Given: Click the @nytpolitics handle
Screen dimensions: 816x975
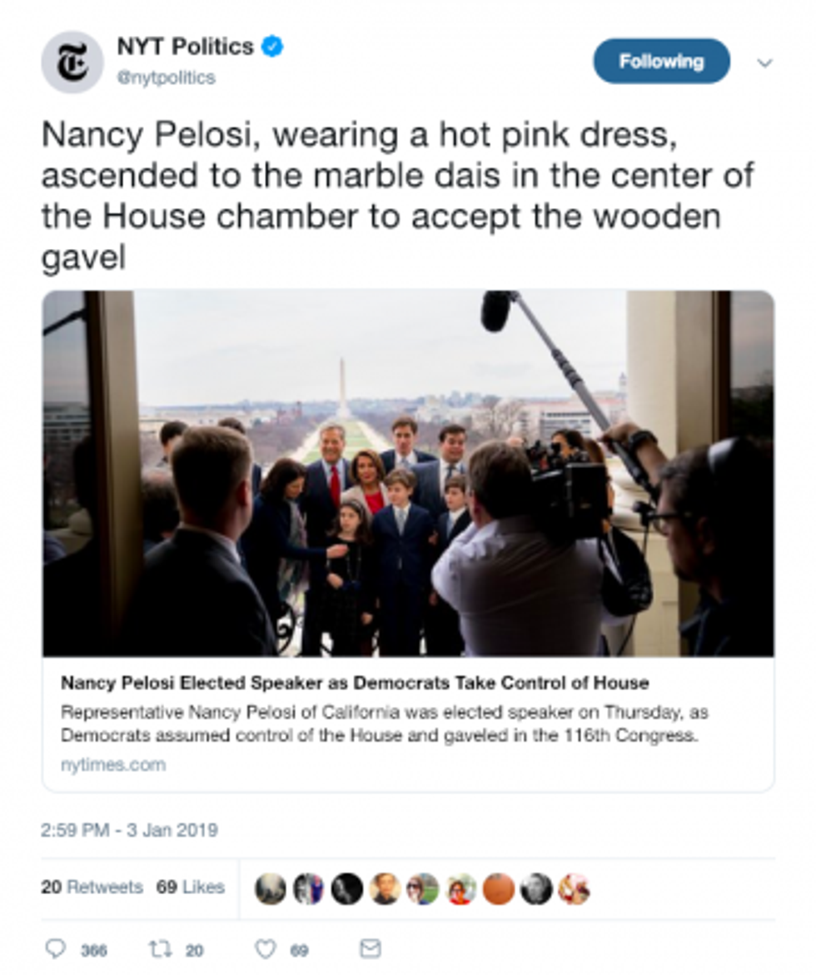Looking at the screenshot, I should 167,77.
